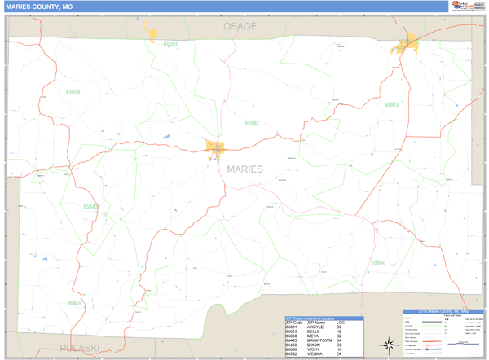Viewport: 489px width, 360px height.
Task: Select the 65013 ZIP label on the map
Action: (x=391, y=105)
